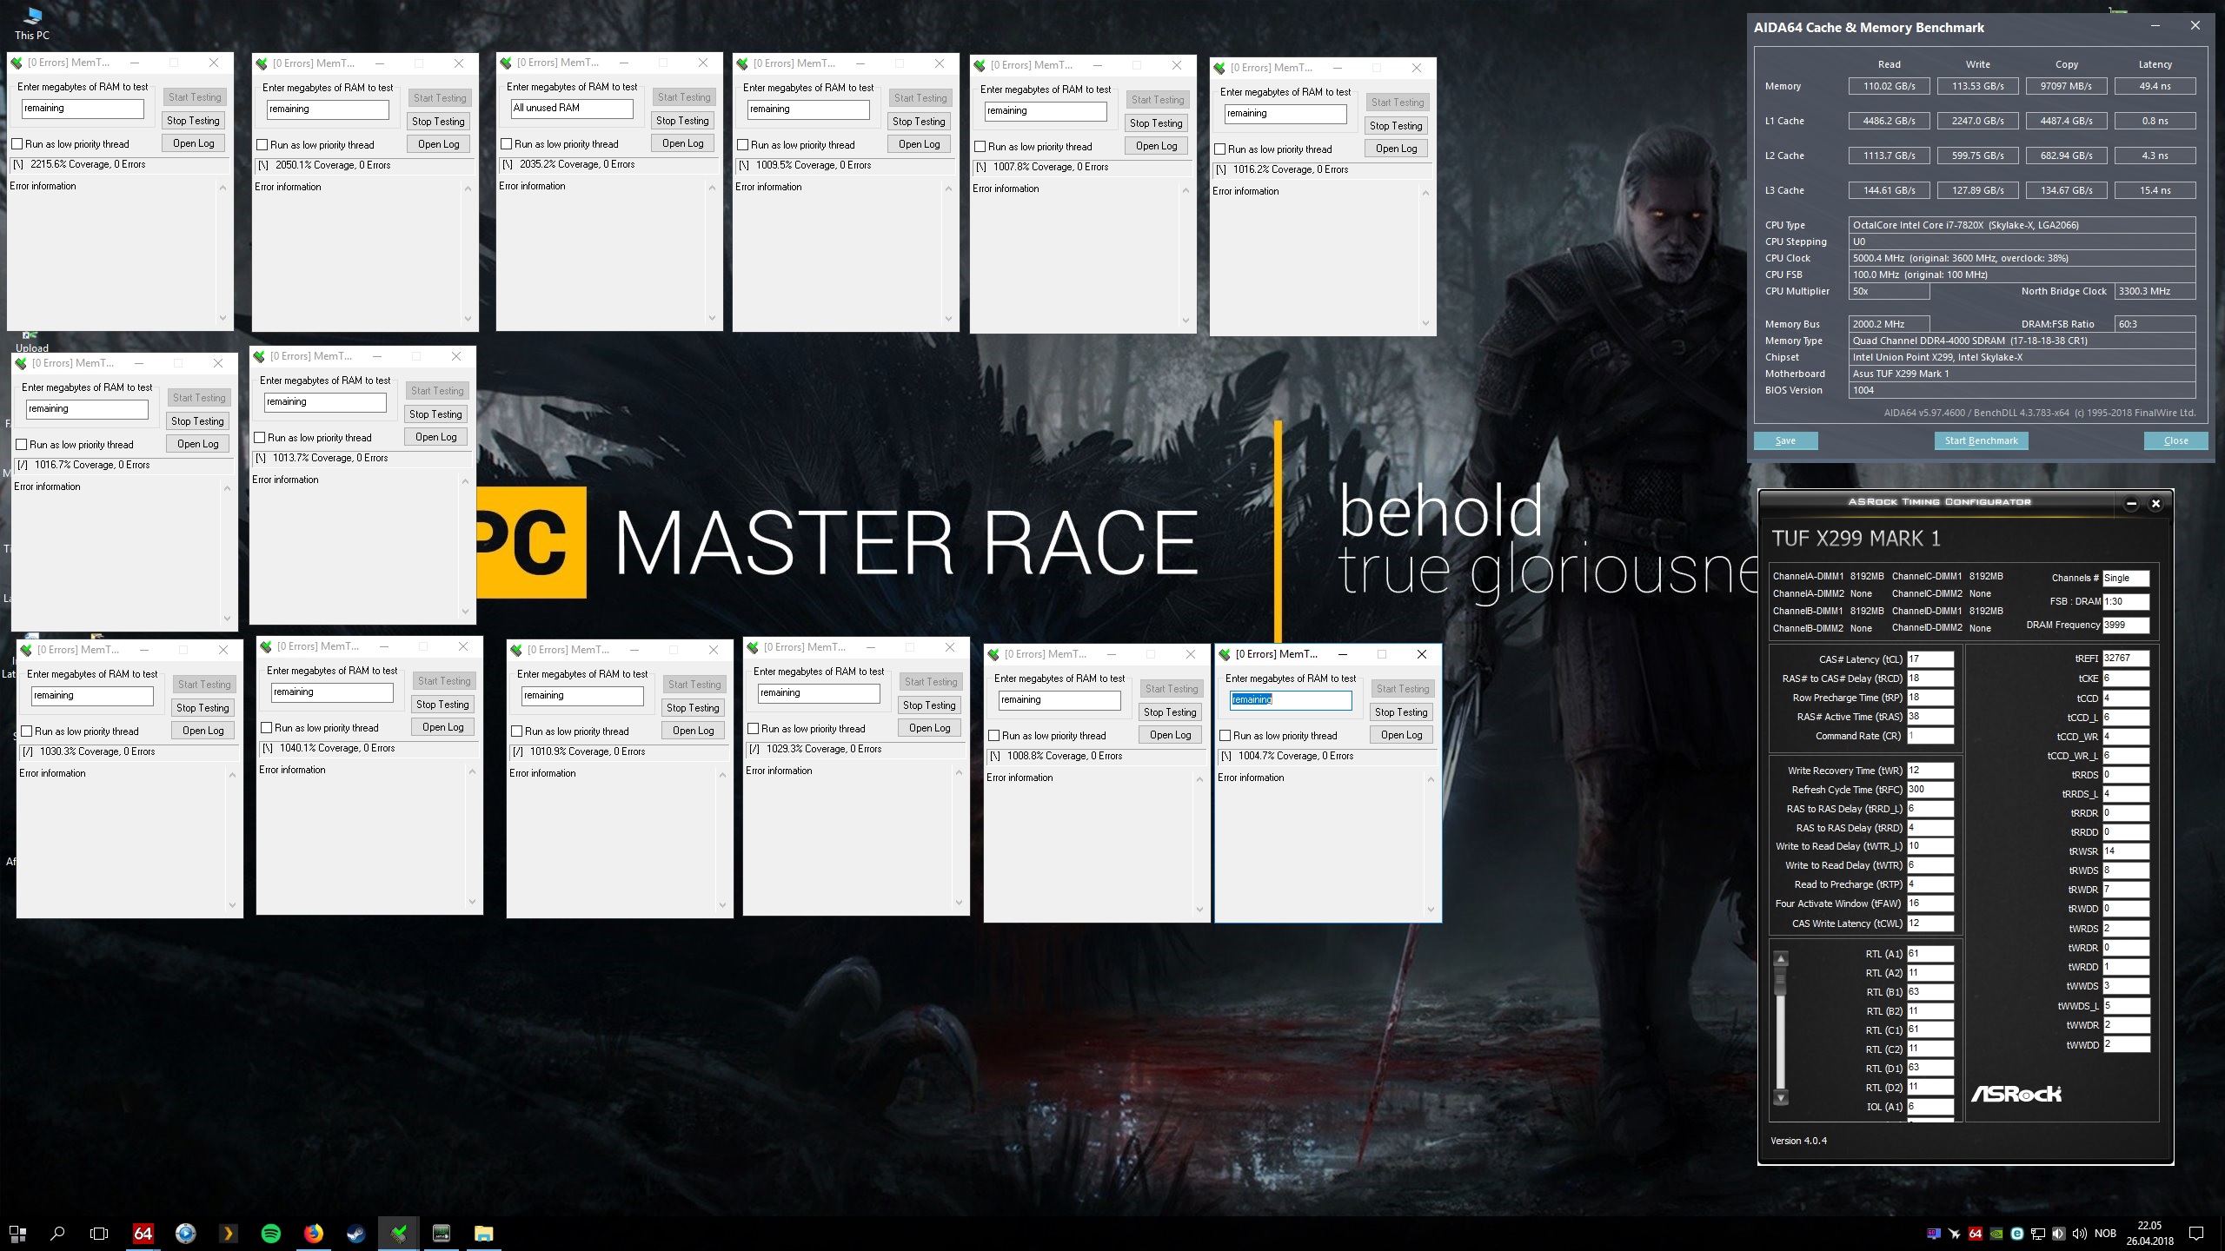Click the jet plane tray icon
2225x1251 pixels.
(1955, 1234)
